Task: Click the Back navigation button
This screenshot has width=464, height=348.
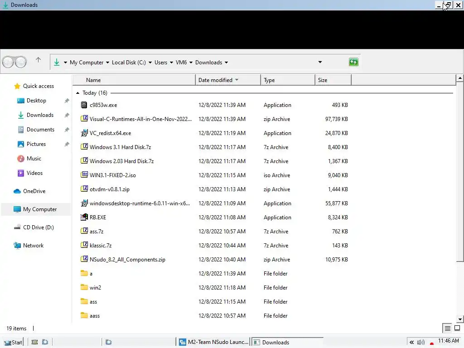Action: [x=8, y=62]
